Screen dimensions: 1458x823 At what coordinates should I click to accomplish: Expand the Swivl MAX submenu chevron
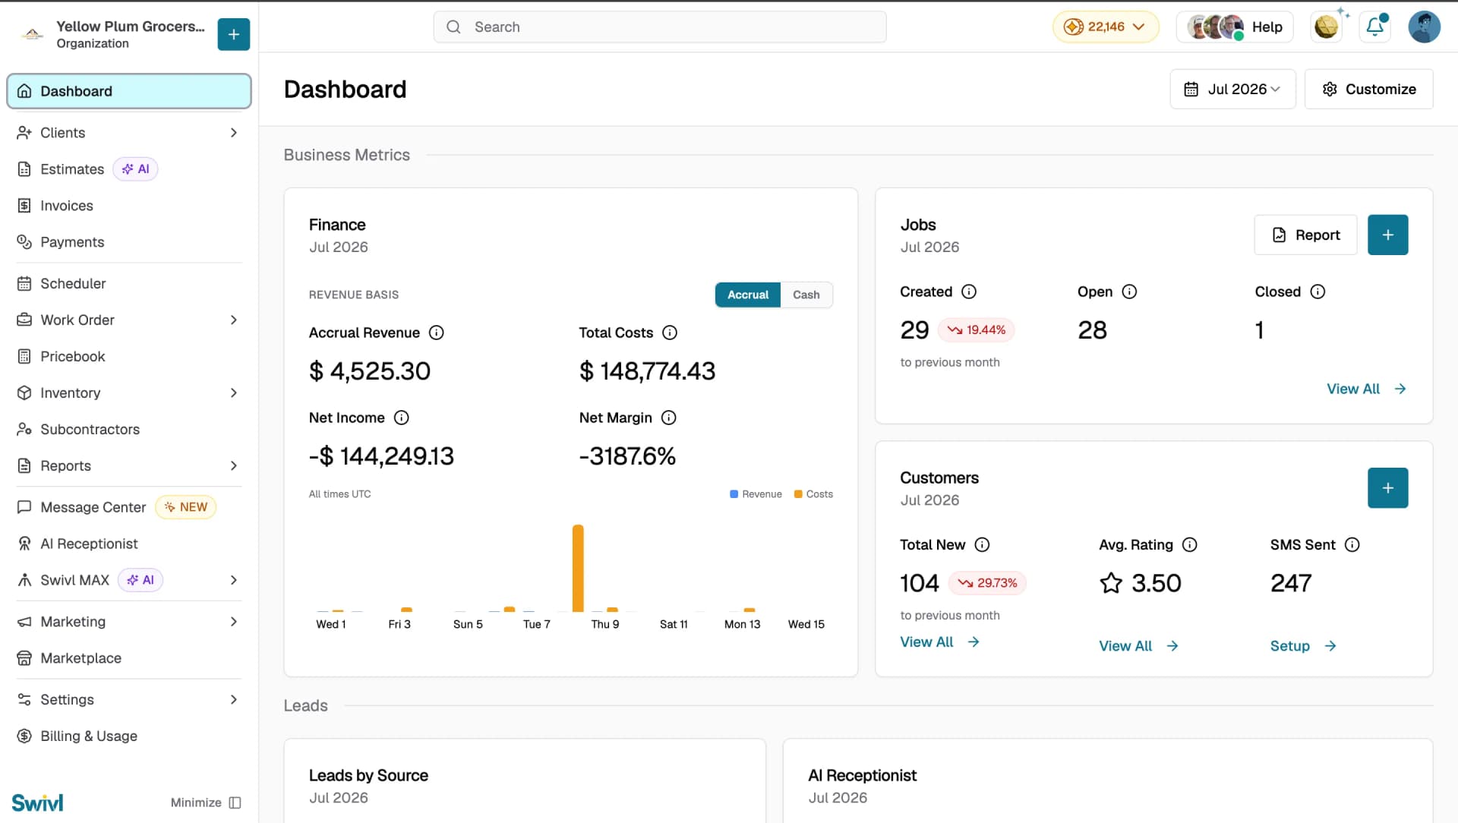pyautogui.click(x=234, y=580)
